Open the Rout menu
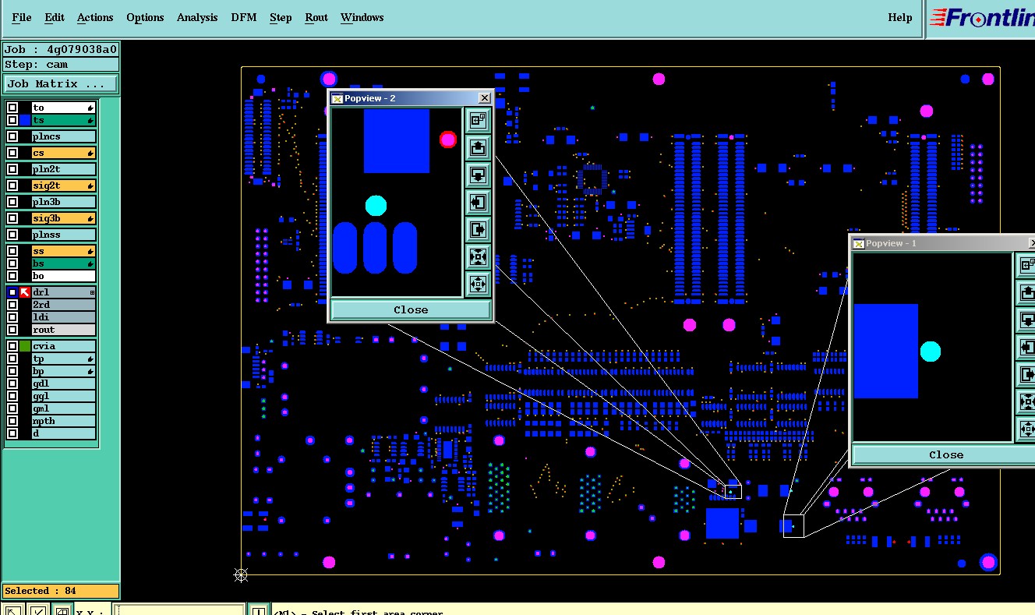1035x615 pixels. 316,17
